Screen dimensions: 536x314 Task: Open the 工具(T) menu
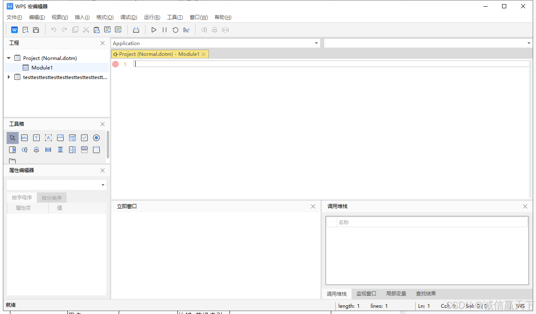pyautogui.click(x=175, y=17)
